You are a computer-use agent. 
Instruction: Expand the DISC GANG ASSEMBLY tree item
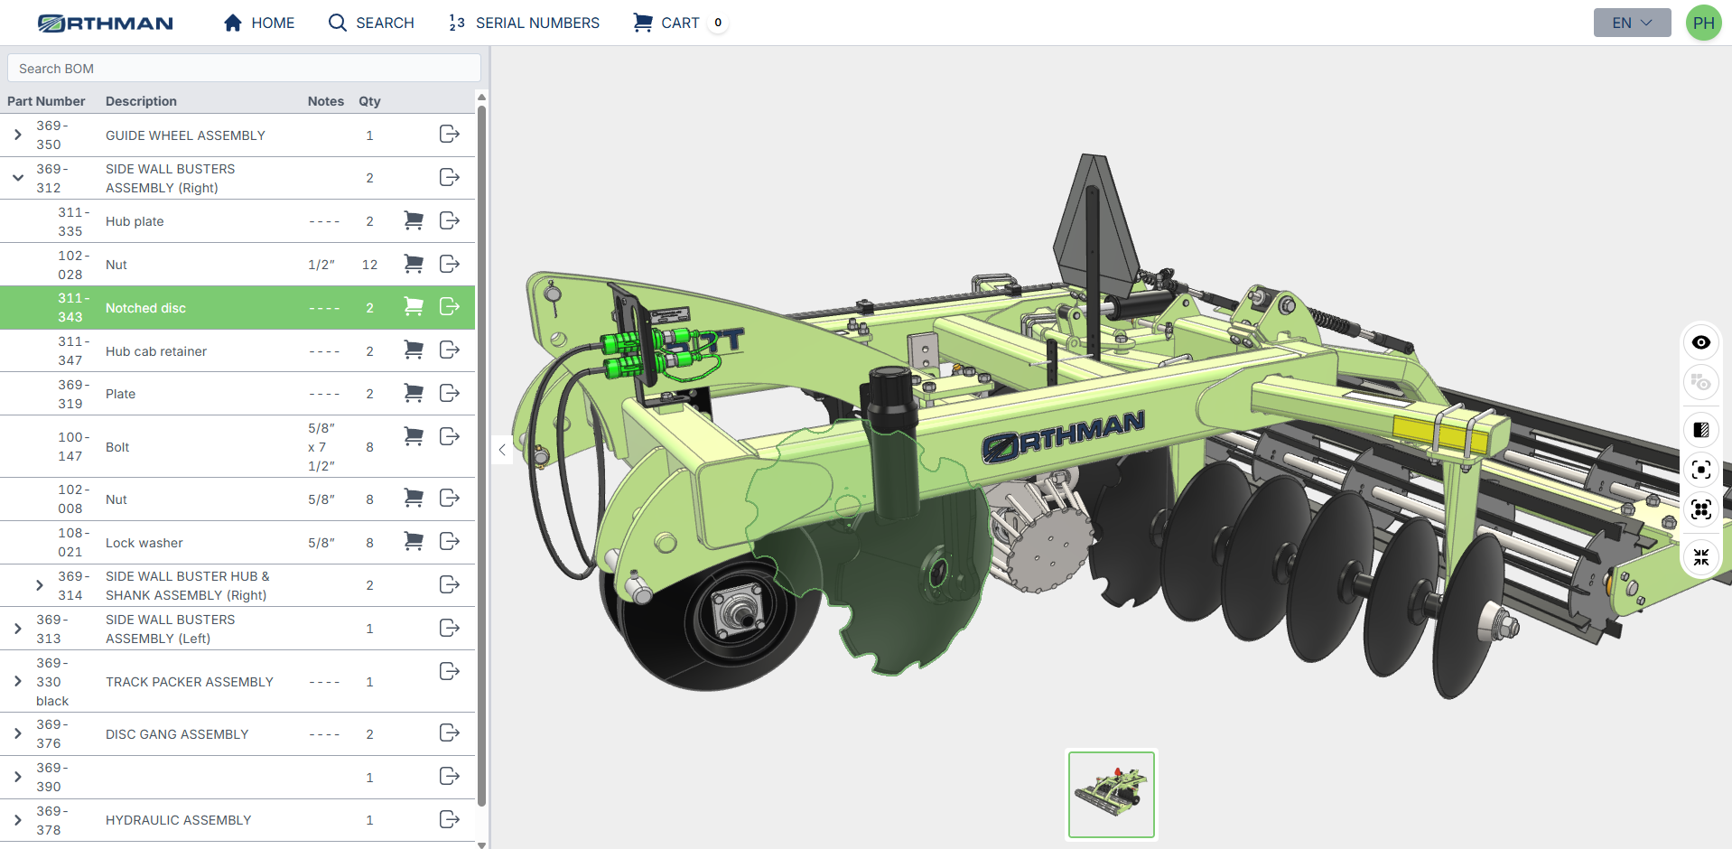[x=17, y=733]
